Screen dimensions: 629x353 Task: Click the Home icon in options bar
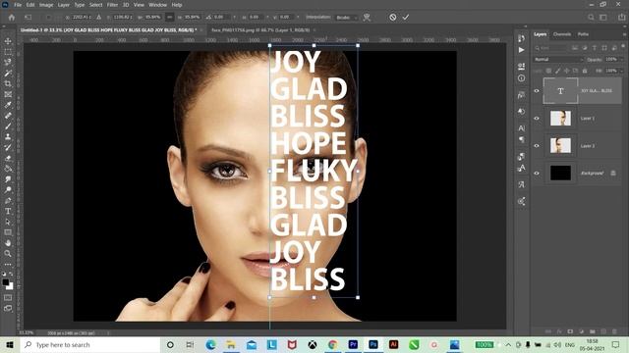[11, 18]
